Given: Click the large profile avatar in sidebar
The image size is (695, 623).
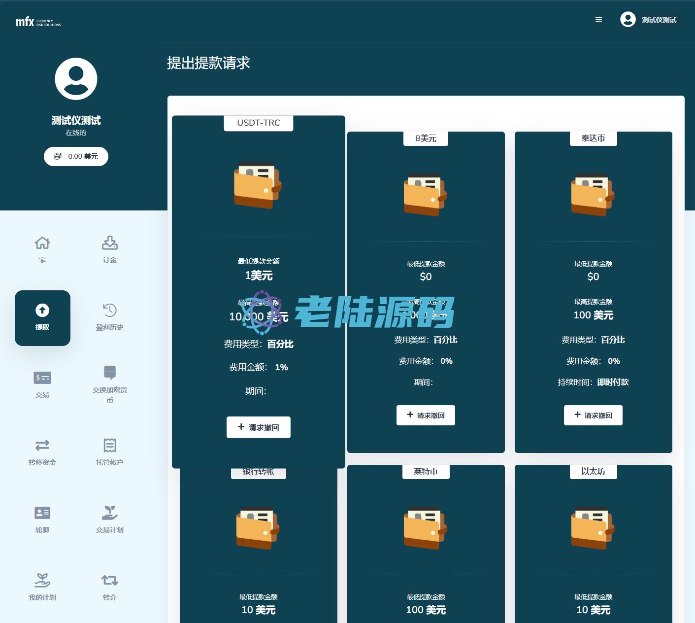Looking at the screenshot, I should click(76, 79).
